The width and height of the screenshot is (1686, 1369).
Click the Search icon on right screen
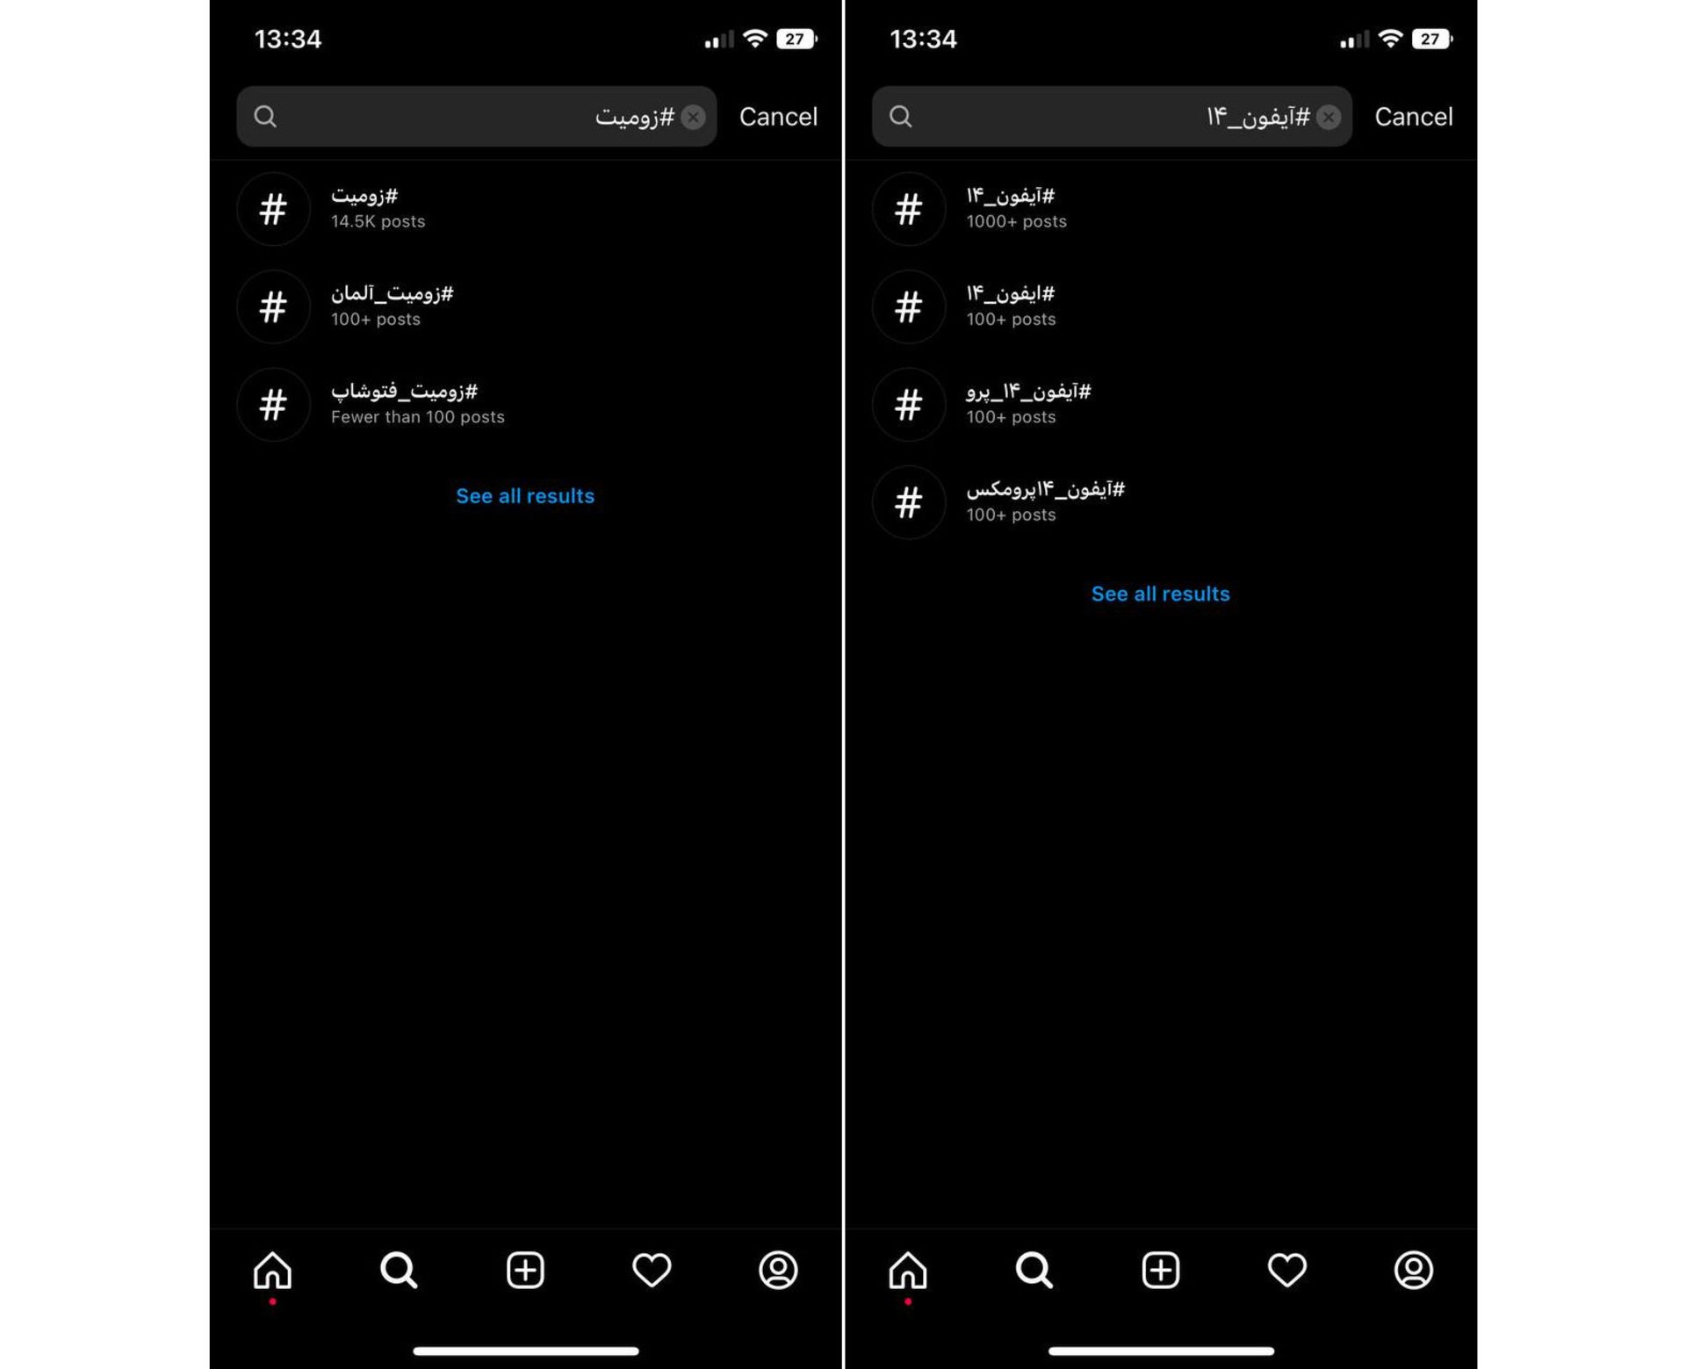pos(1034,1270)
